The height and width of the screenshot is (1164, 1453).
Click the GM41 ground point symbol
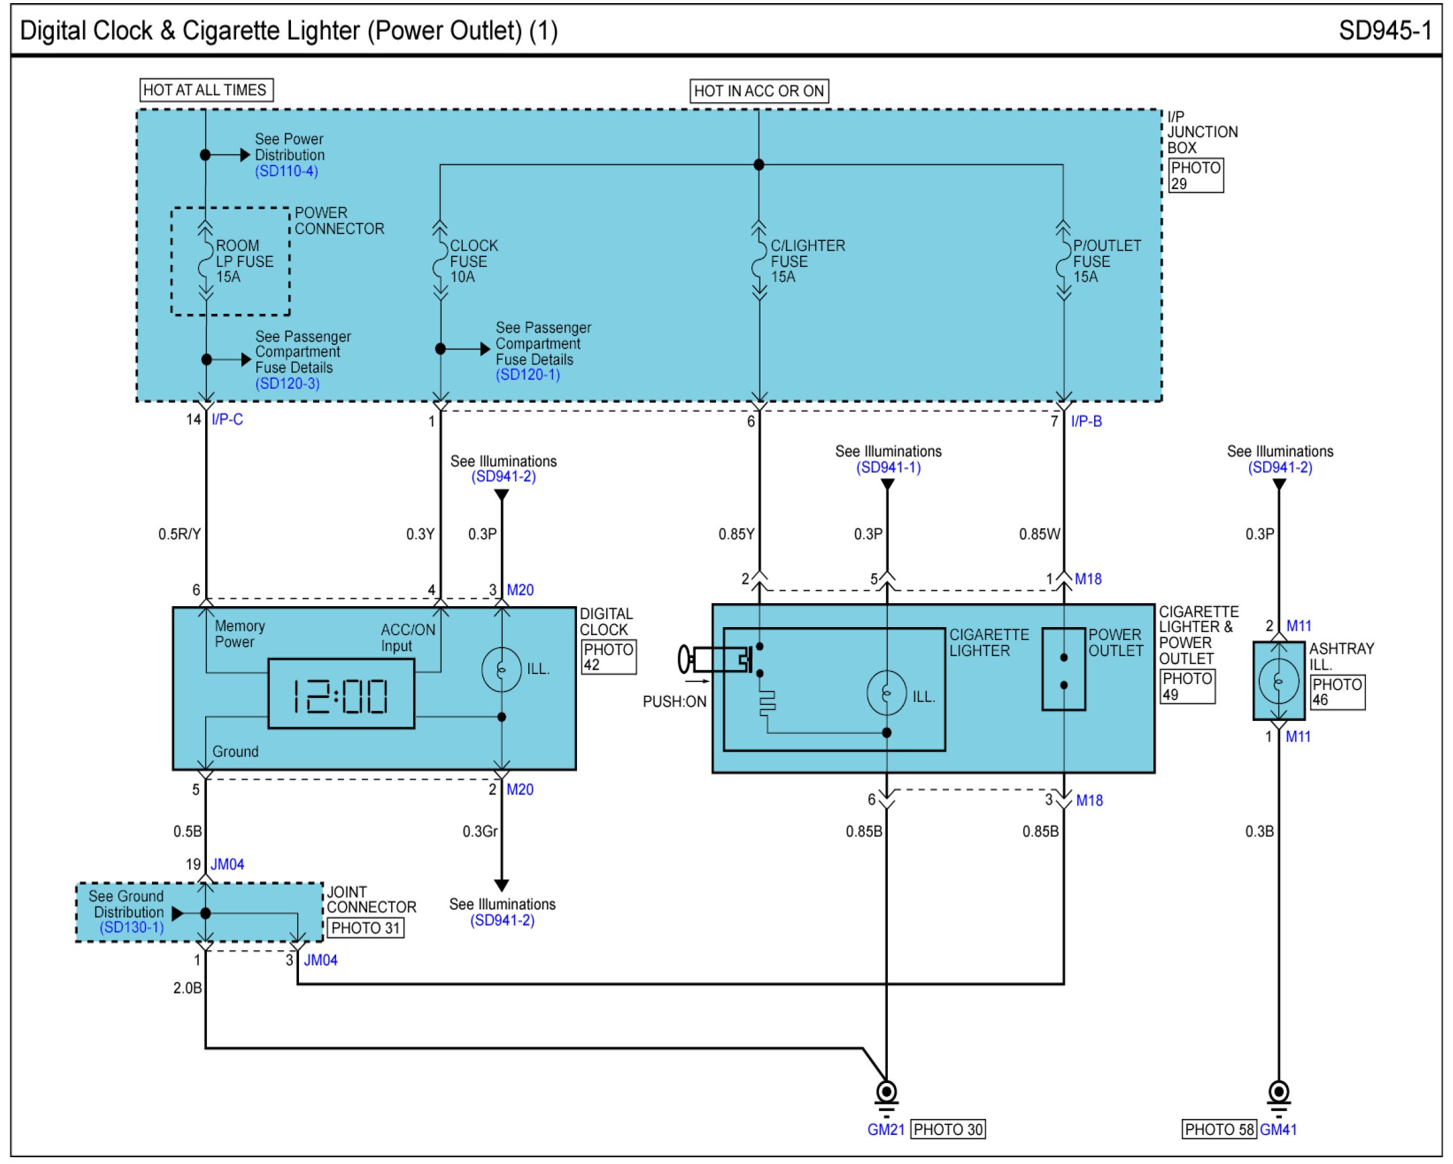(x=1279, y=1091)
